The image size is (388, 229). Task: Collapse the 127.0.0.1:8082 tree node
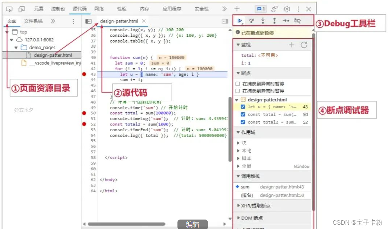11,40
